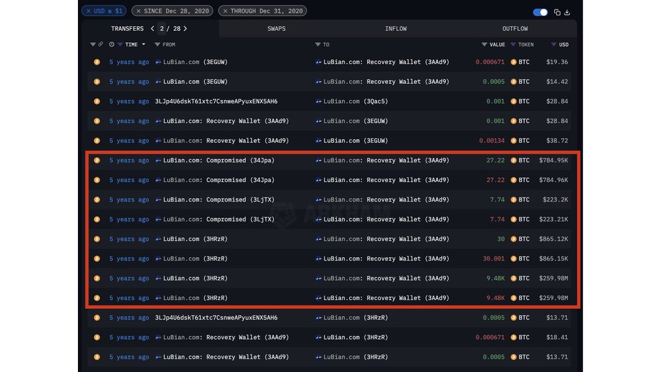Image resolution: width=661 pixels, height=372 pixels.
Task: Remove the THROUGH Dec 31, 2020 filter
Action: tap(225, 11)
